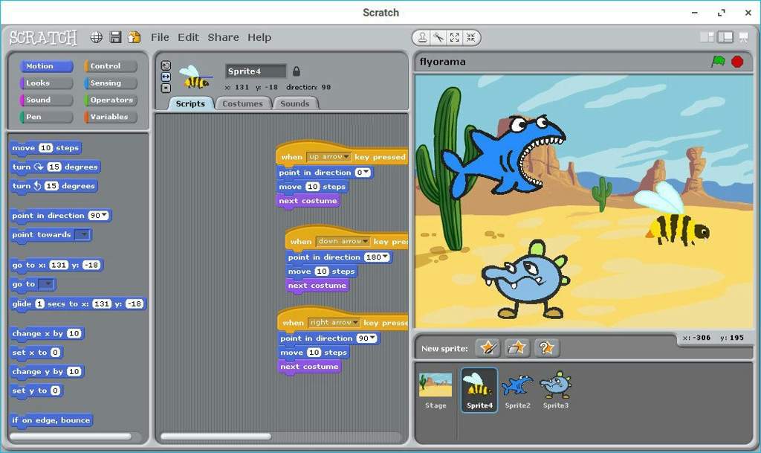
Task: Select the Sprite3 monster thumbnail
Action: (x=556, y=390)
